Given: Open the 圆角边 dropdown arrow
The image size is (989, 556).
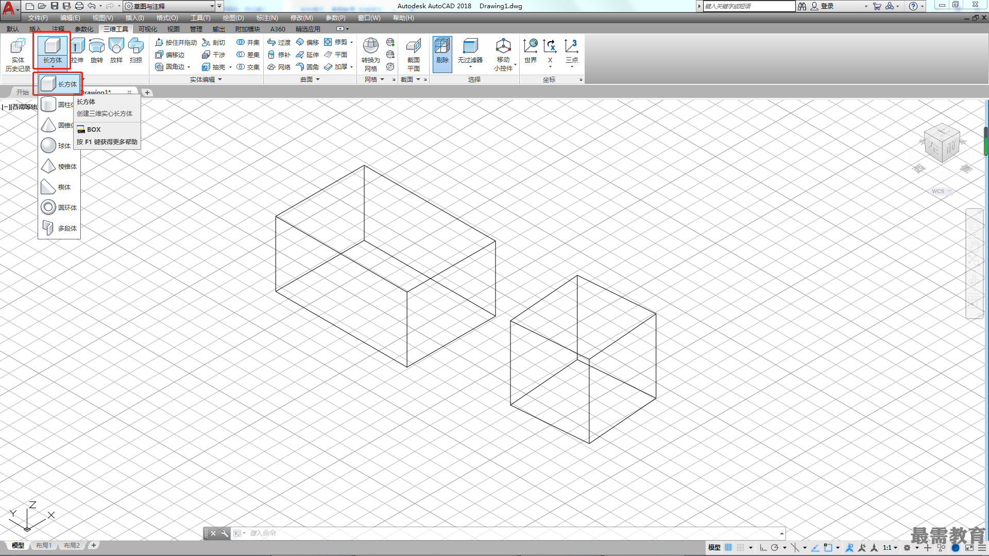Looking at the screenshot, I should (x=189, y=67).
